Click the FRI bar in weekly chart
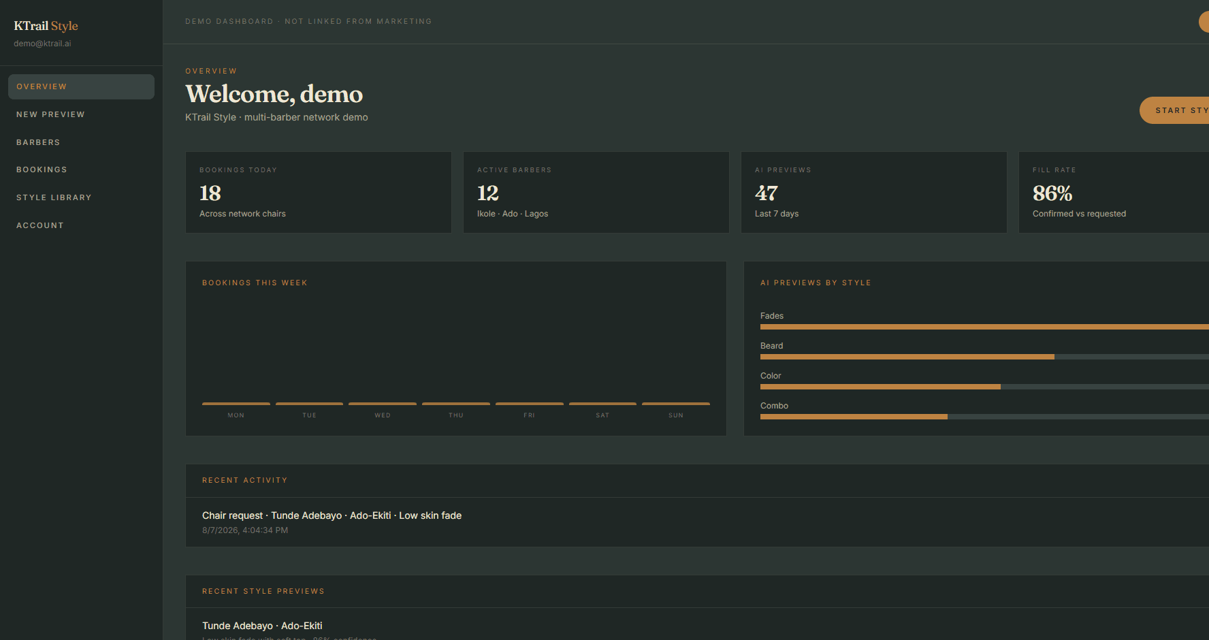Image resolution: width=1209 pixels, height=640 pixels. pos(530,404)
